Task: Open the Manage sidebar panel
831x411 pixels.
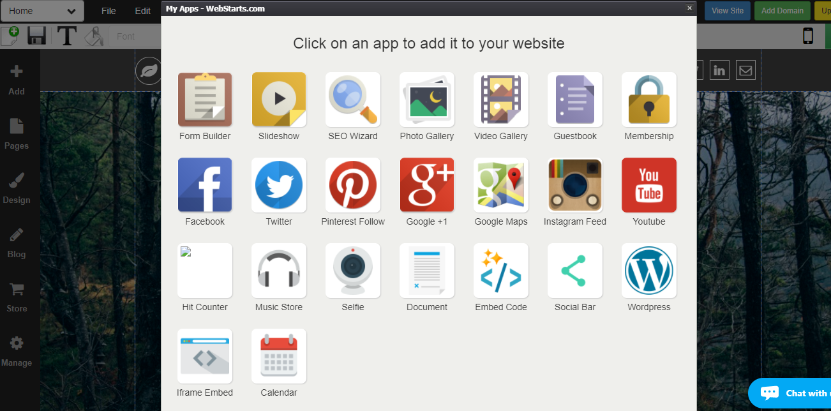Action: pos(17,352)
